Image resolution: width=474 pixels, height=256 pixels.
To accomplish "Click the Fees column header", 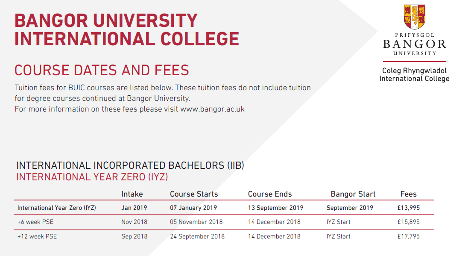I will pos(408,194).
